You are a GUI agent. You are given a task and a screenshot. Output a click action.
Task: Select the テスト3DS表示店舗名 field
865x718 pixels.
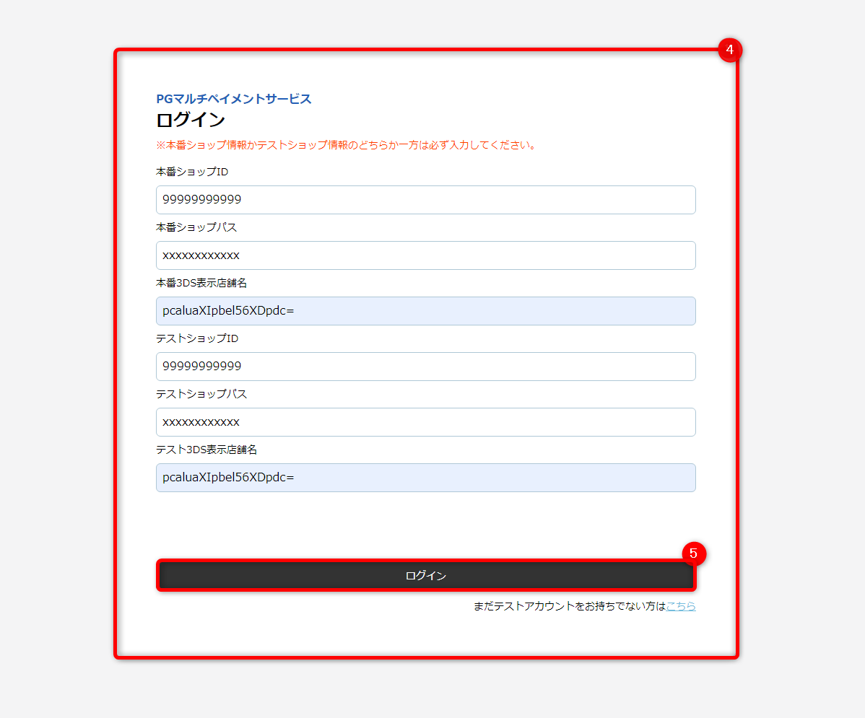pyautogui.click(x=426, y=478)
